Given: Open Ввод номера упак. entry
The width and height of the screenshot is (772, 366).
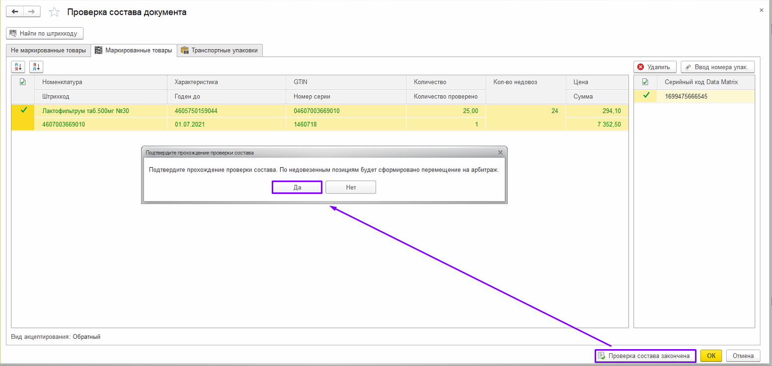Looking at the screenshot, I should pos(718,67).
